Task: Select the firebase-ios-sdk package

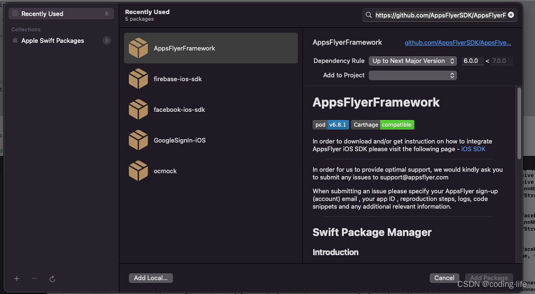Action: pos(211,79)
